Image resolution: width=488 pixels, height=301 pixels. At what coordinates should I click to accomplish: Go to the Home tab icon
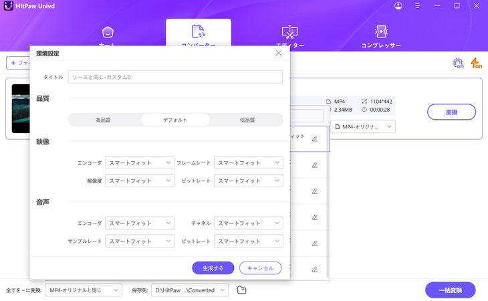pyautogui.click(x=108, y=31)
